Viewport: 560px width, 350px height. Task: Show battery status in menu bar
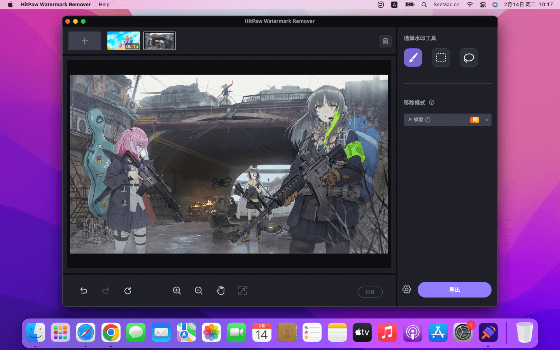pyautogui.click(x=409, y=5)
